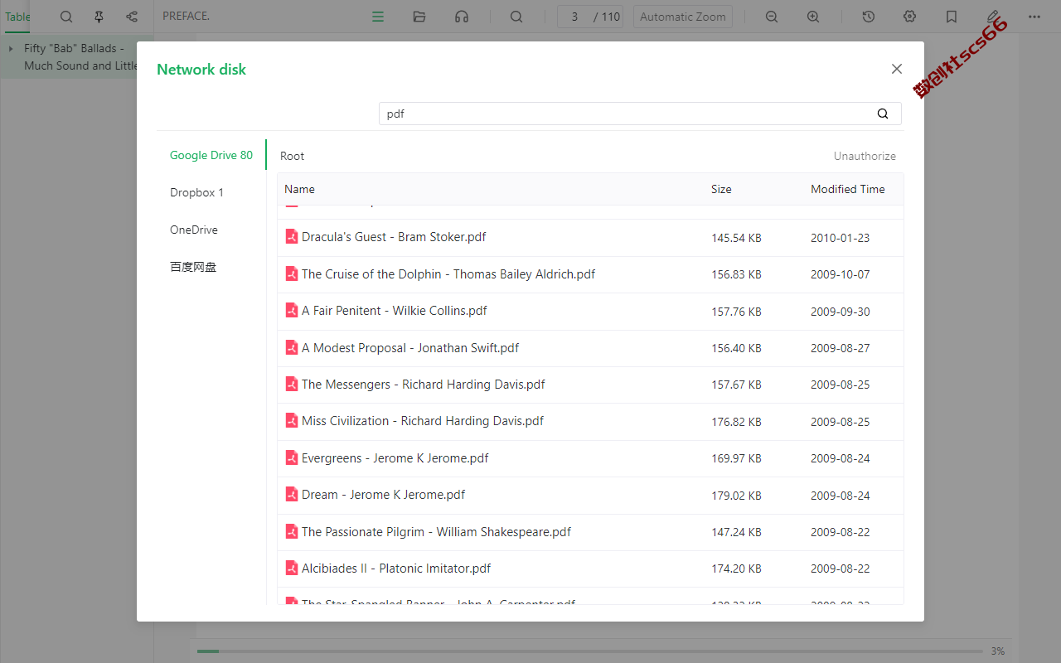Click the 176.82 KB size cell
Screen dimensions: 1061x663
click(736, 422)
